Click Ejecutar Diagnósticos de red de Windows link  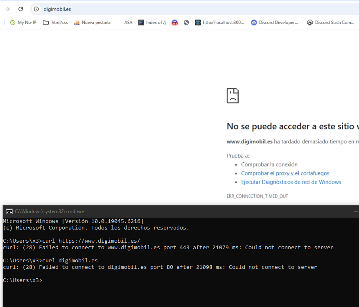coord(291,182)
